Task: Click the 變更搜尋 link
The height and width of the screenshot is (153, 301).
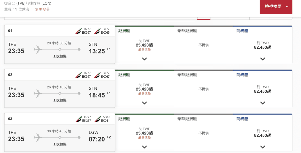Action: [42, 9]
